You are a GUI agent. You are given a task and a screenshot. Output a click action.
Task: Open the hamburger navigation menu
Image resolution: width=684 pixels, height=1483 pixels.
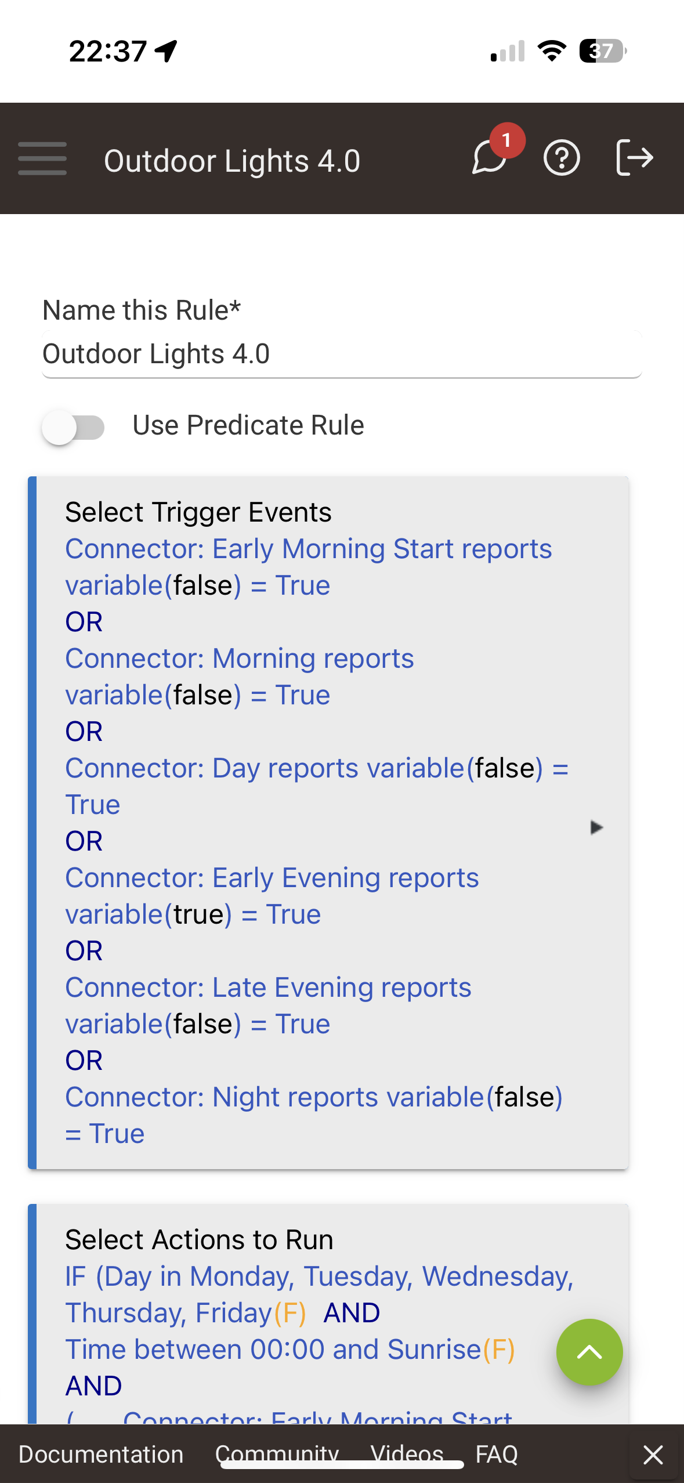coord(42,158)
